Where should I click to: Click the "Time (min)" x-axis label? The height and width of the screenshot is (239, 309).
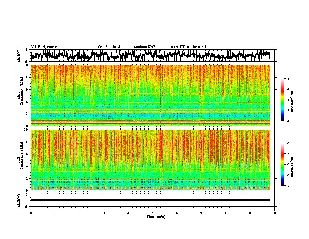(x=156, y=217)
